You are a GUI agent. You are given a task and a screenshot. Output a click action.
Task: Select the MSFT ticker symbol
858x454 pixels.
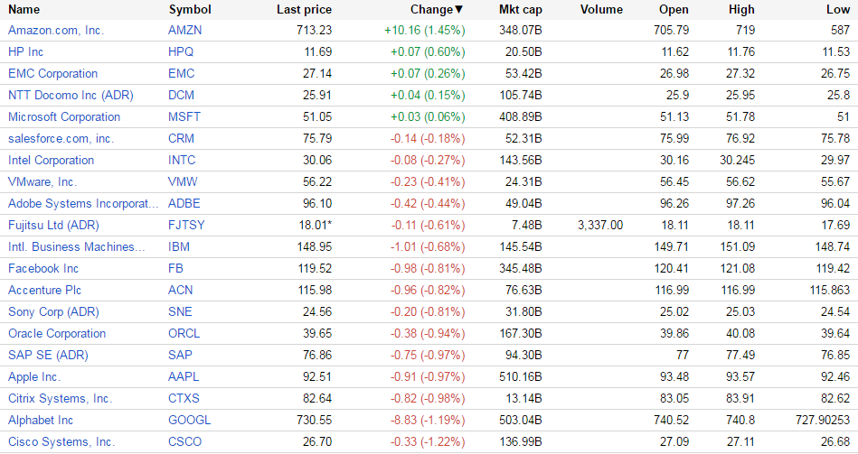184,116
